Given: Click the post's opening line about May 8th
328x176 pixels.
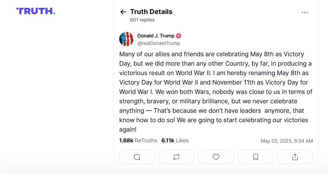Looking at the screenshot, I should (x=212, y=54).
